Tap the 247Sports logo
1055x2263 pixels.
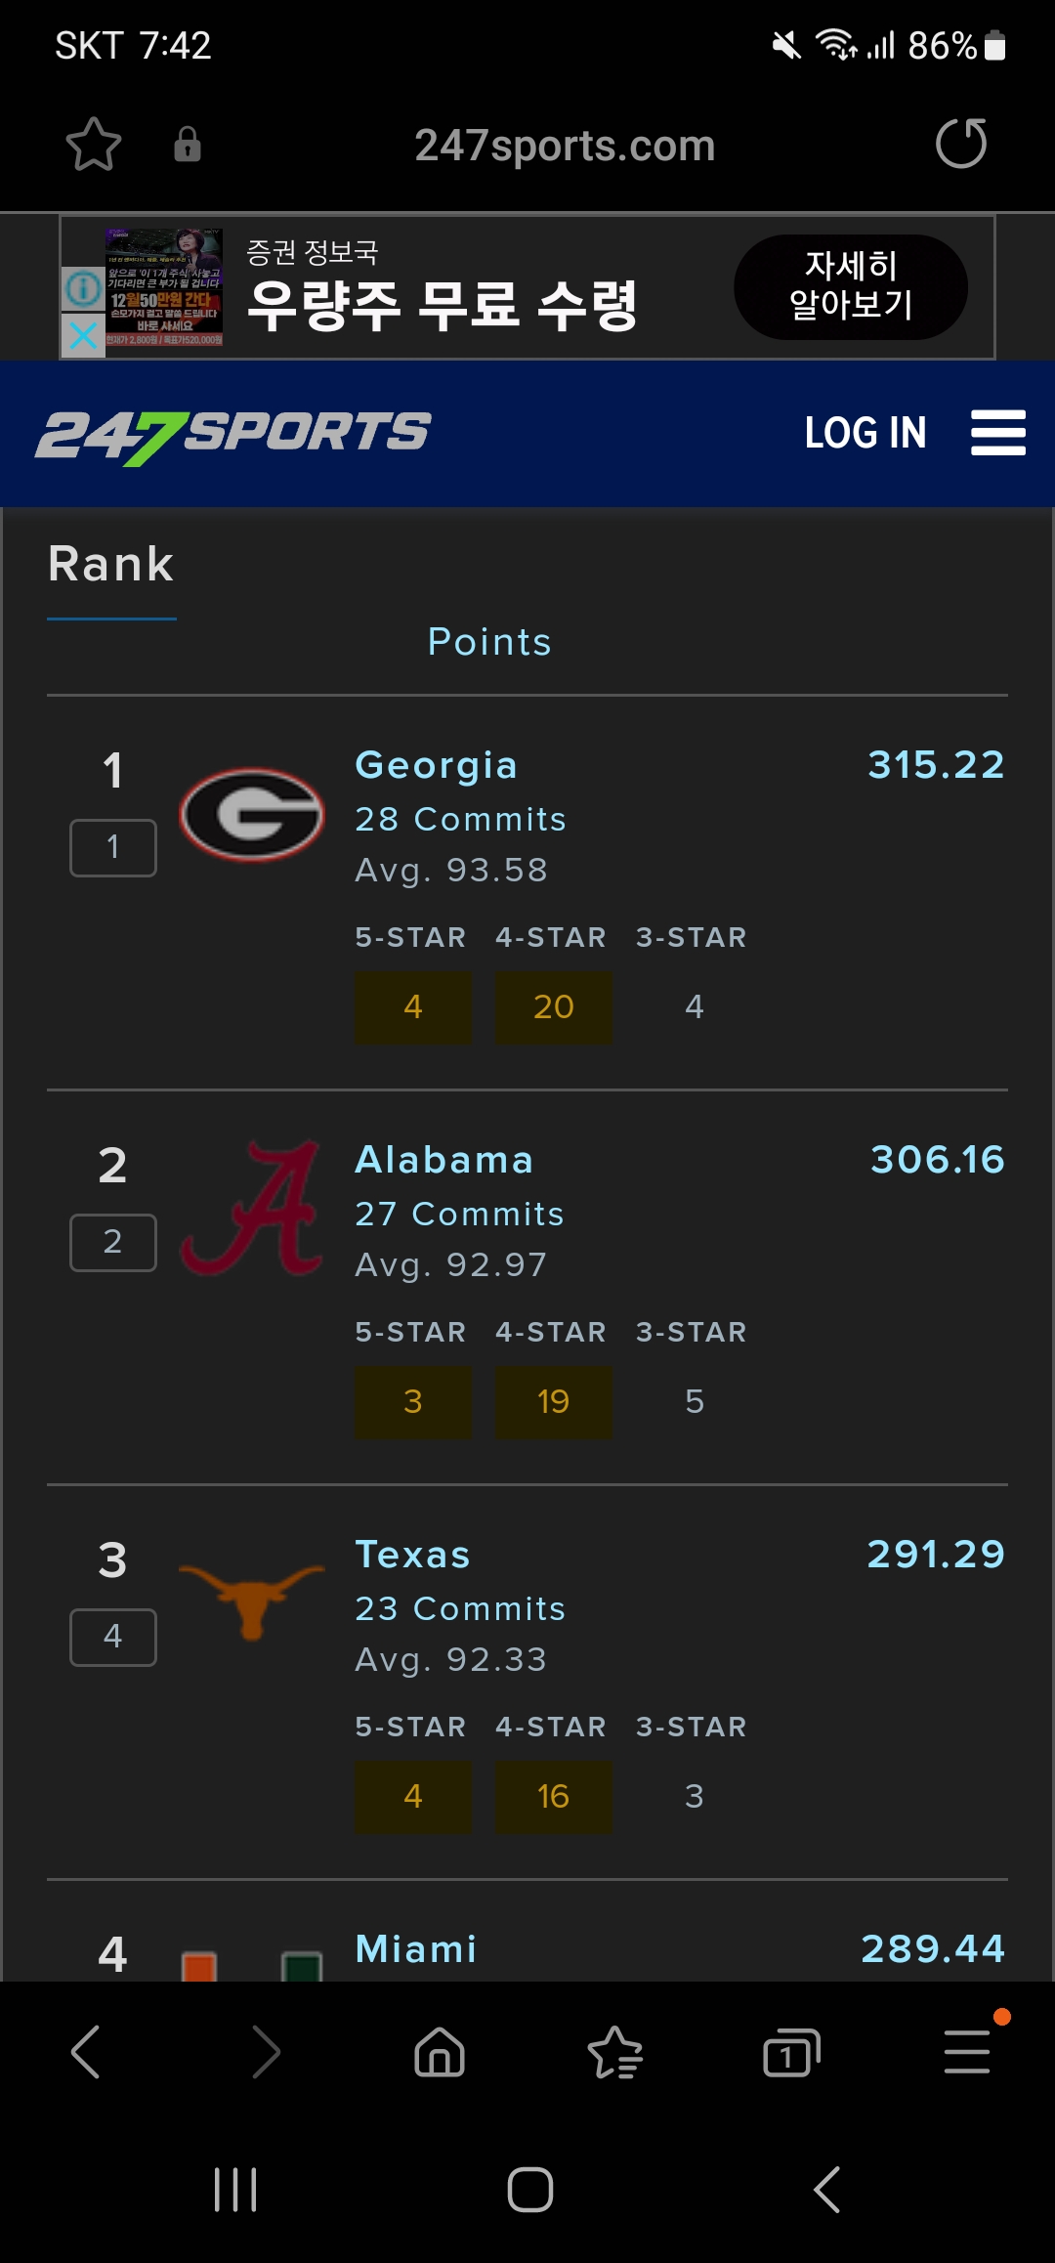(232, 435)
